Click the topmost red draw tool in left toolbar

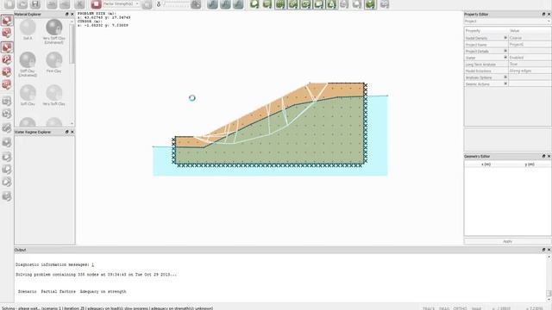coord(6,20)
